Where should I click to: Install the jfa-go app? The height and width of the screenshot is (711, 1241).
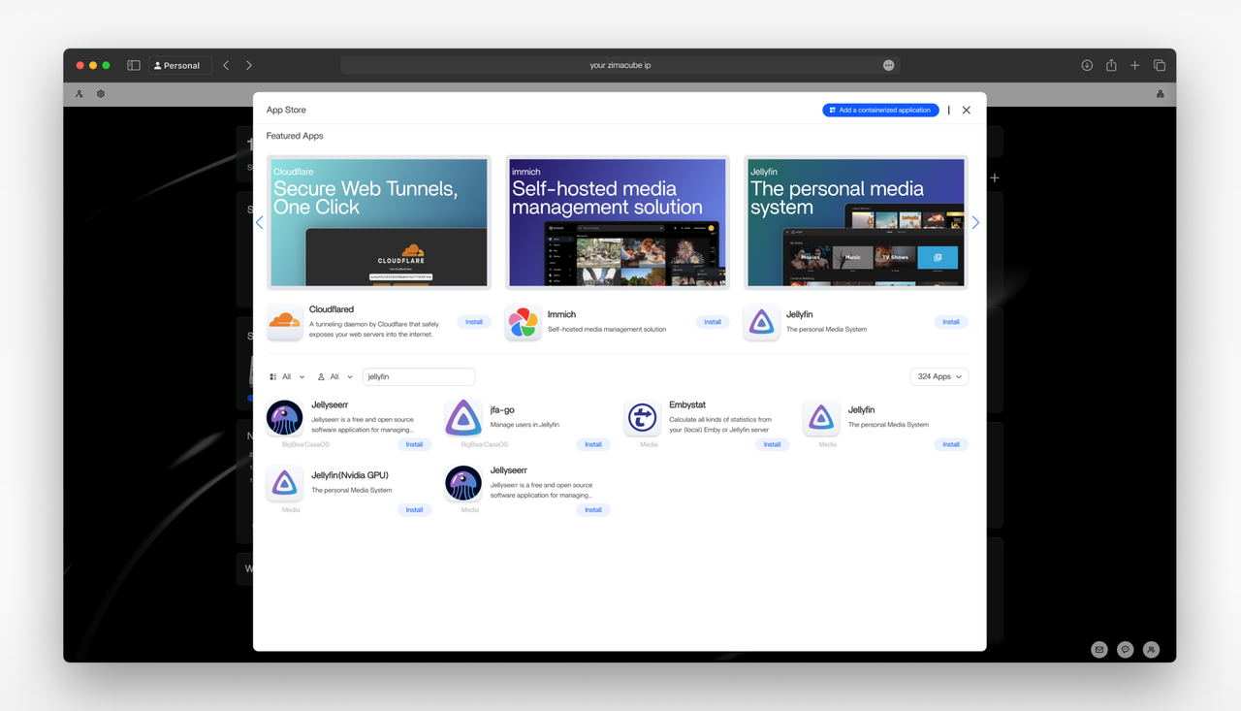point(593,444)
